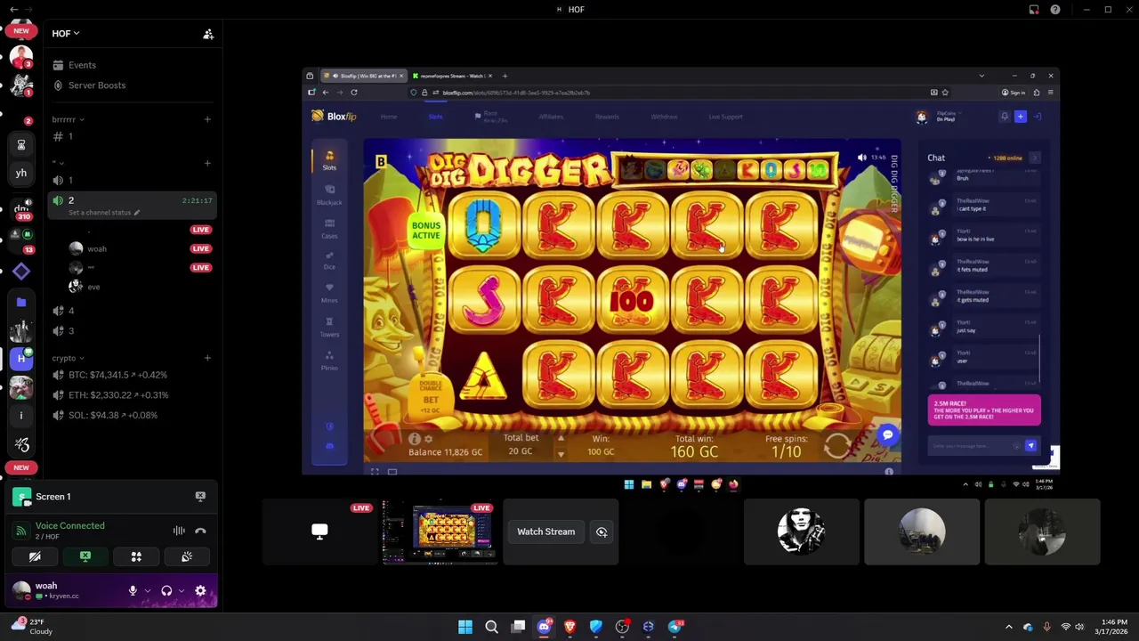The image size is (1139, 641).
Task: Join voice channel 3
Action: click(133, 331)
